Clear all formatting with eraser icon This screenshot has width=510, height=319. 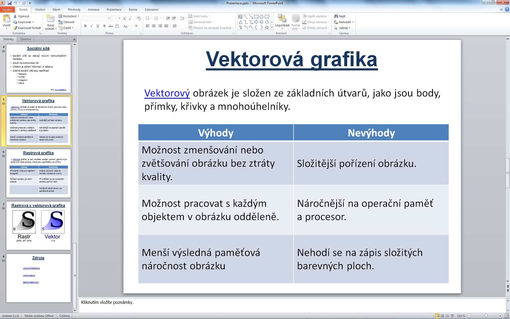pos(139,18)
